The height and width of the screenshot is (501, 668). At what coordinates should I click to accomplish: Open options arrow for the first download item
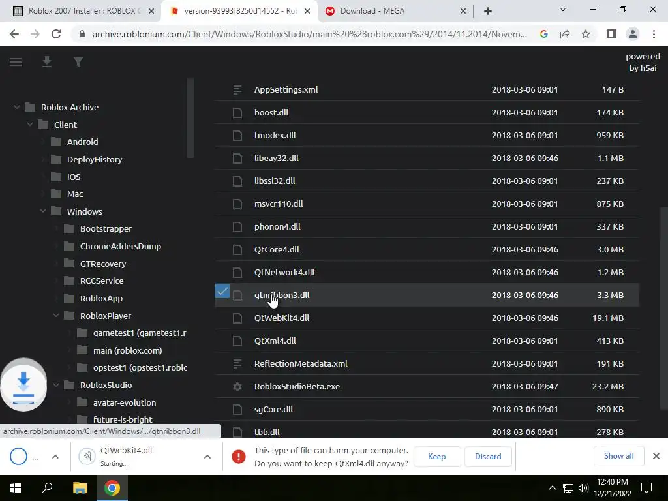[55, 457]
